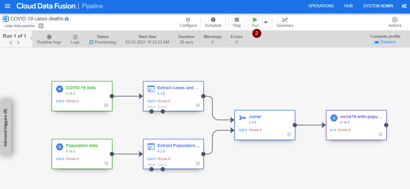Open COVID-19 data node hamburger menu
410x189 pixels.
[x=106, y=105]
